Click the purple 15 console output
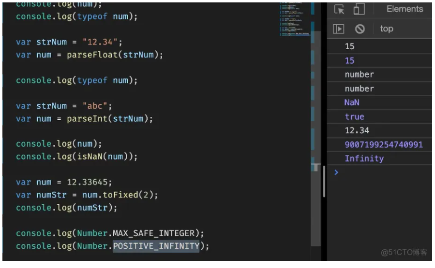Screen dimensions: 435x268 [x=349, y=61]
